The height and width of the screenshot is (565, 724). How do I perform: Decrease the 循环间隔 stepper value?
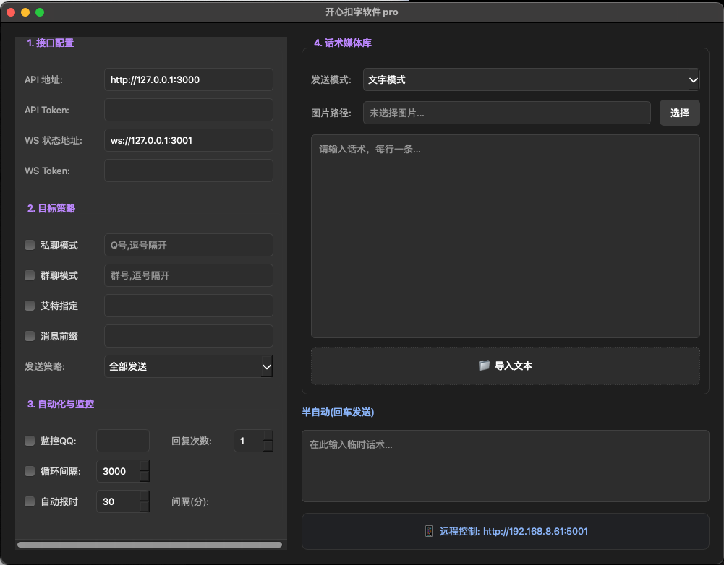[144, 477]
